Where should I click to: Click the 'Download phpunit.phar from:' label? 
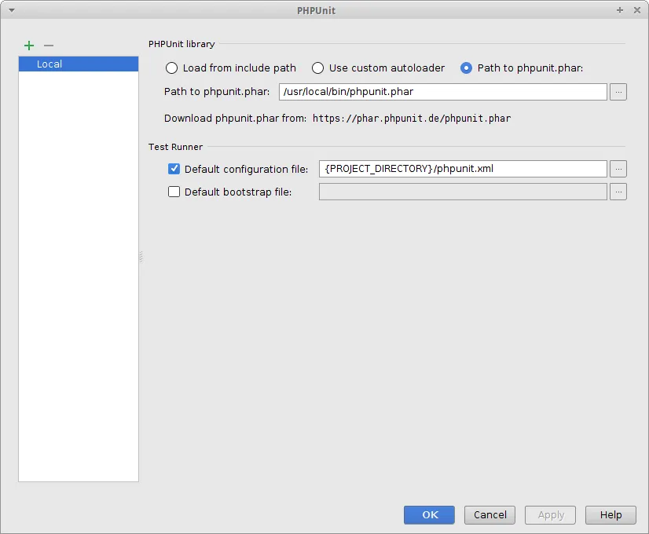pyautogui.click(x=235, y=119)
